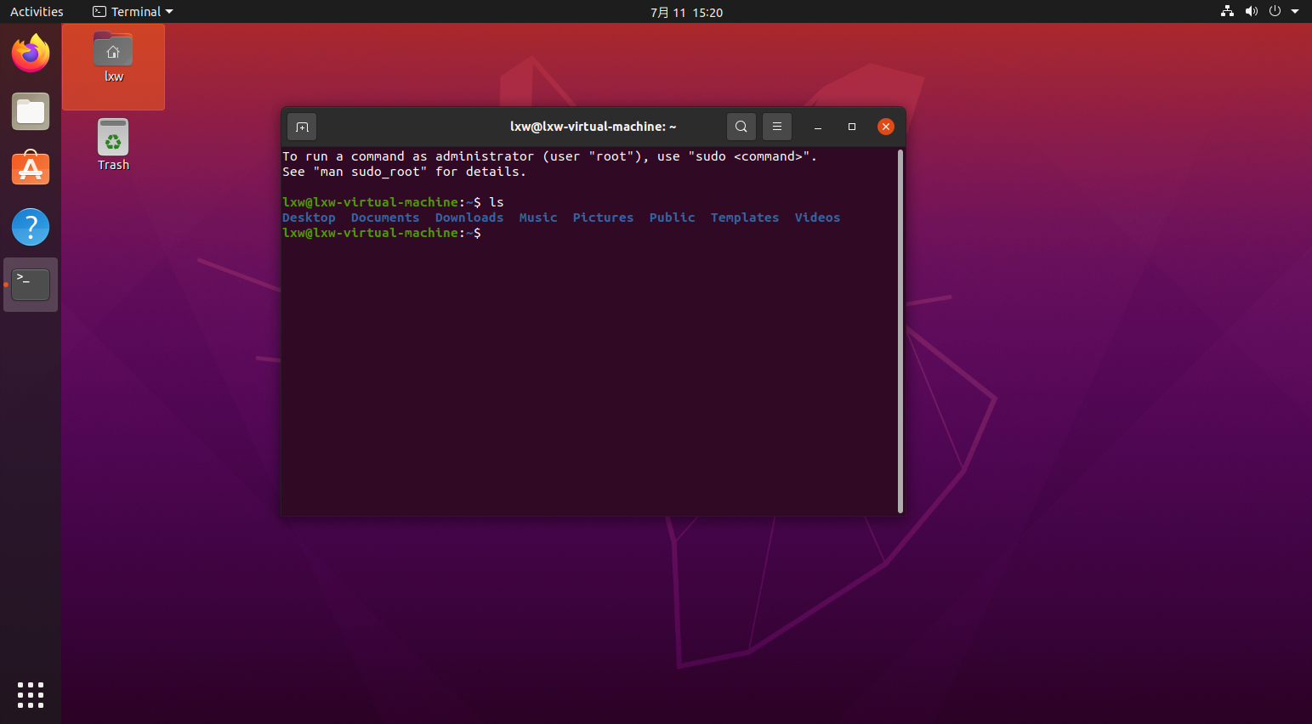Click the 'man sudo_root' text
The height and width of the screenshot is (724, 1312).
(x=370, y=172)
